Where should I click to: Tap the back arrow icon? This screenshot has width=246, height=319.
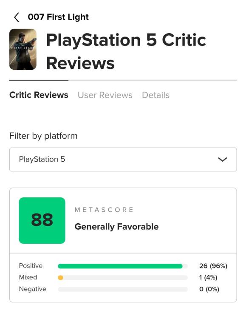(x=17, y=17)
